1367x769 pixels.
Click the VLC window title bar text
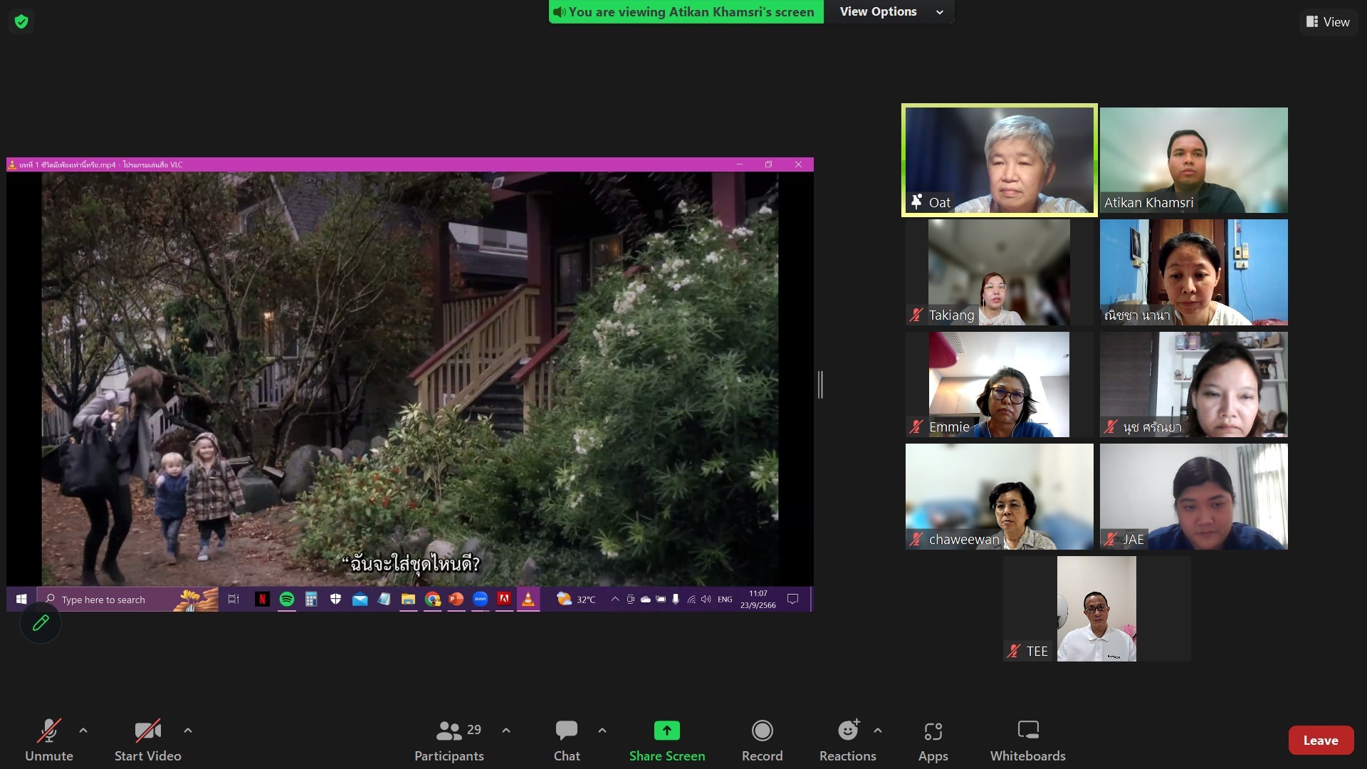coord(100,164)
